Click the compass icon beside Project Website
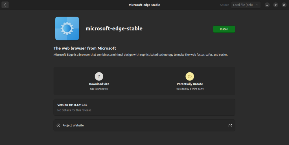The height and width of the screenshot is (145, 289). (58, 125)
